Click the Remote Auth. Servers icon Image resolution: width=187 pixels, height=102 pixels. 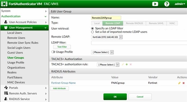point(6,93)
